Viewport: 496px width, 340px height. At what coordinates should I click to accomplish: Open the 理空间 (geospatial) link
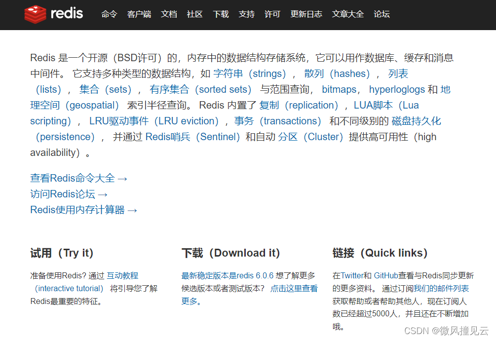75,105
